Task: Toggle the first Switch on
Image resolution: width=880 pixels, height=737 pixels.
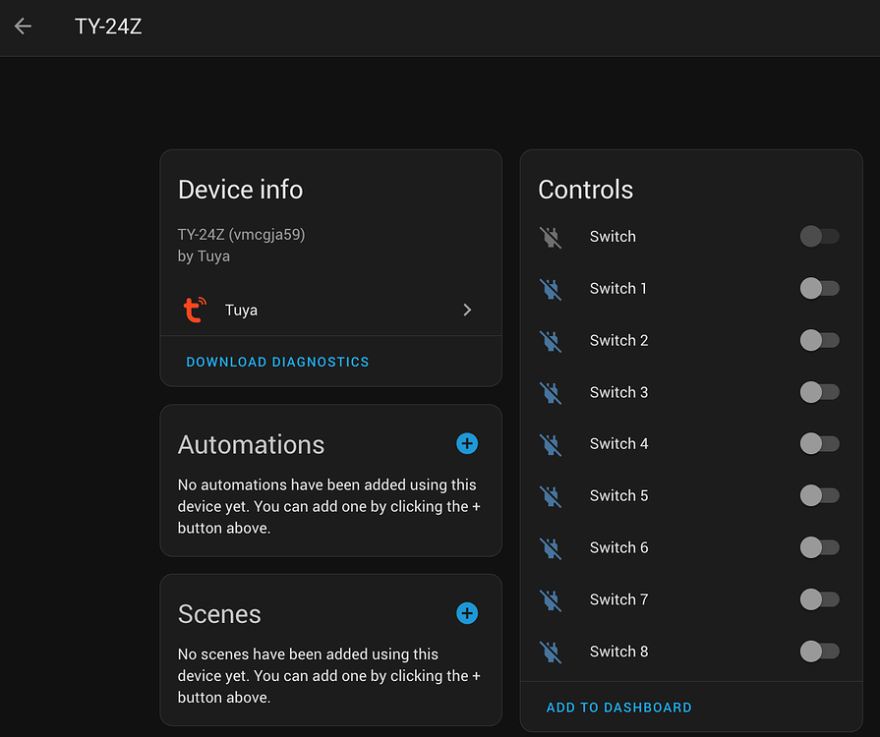Action: pyautogui.click(x=819, y=236)
